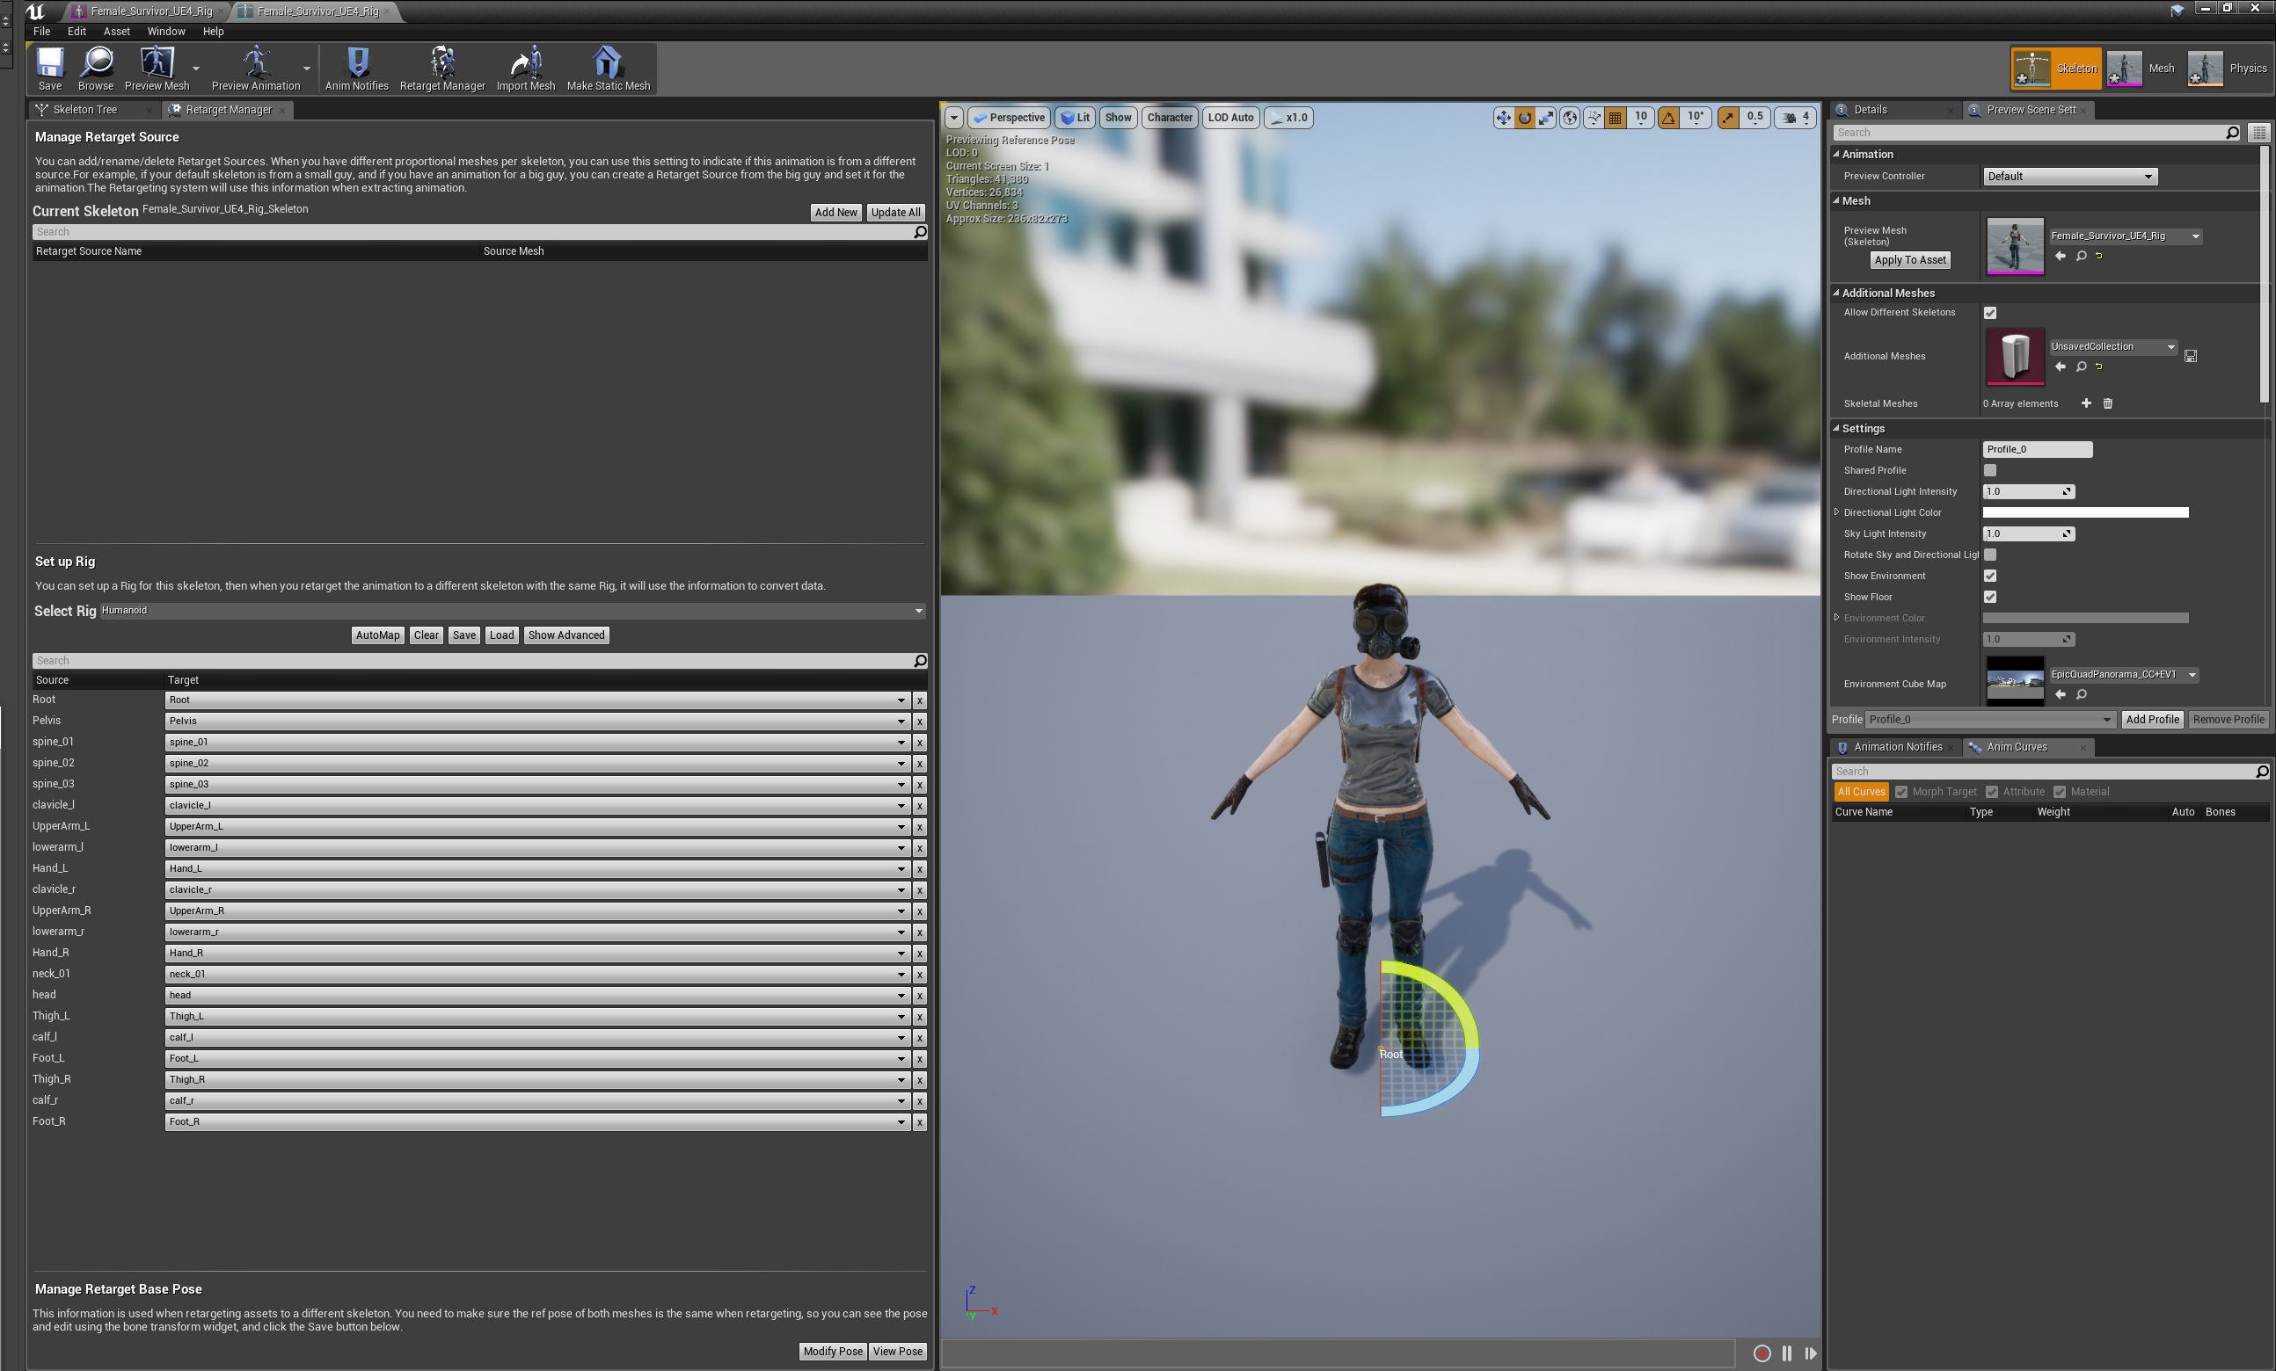Click the Browse toolbar icon
This screenshot has width=2276, height=1371.
coord(96,69)
